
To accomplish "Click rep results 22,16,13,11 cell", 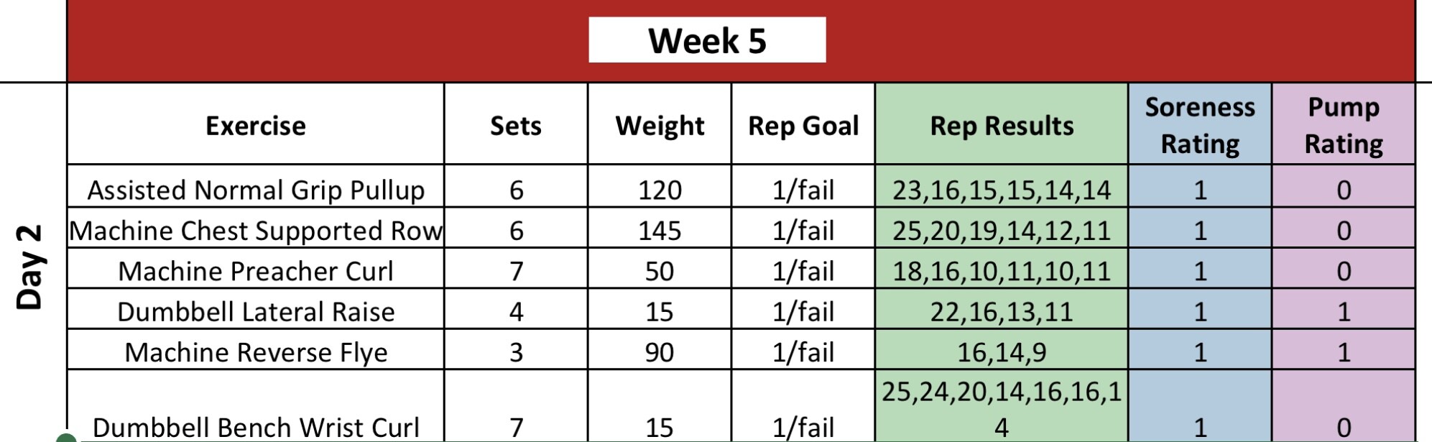I will click(1002, 311).
